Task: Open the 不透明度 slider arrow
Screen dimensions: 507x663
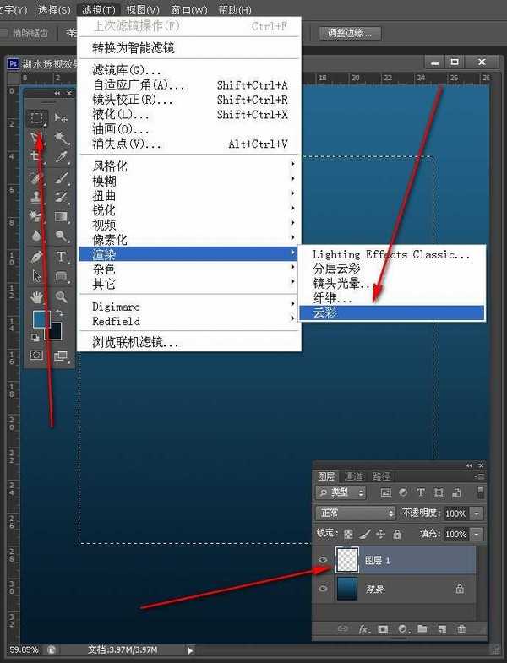Action: point(477,514)
